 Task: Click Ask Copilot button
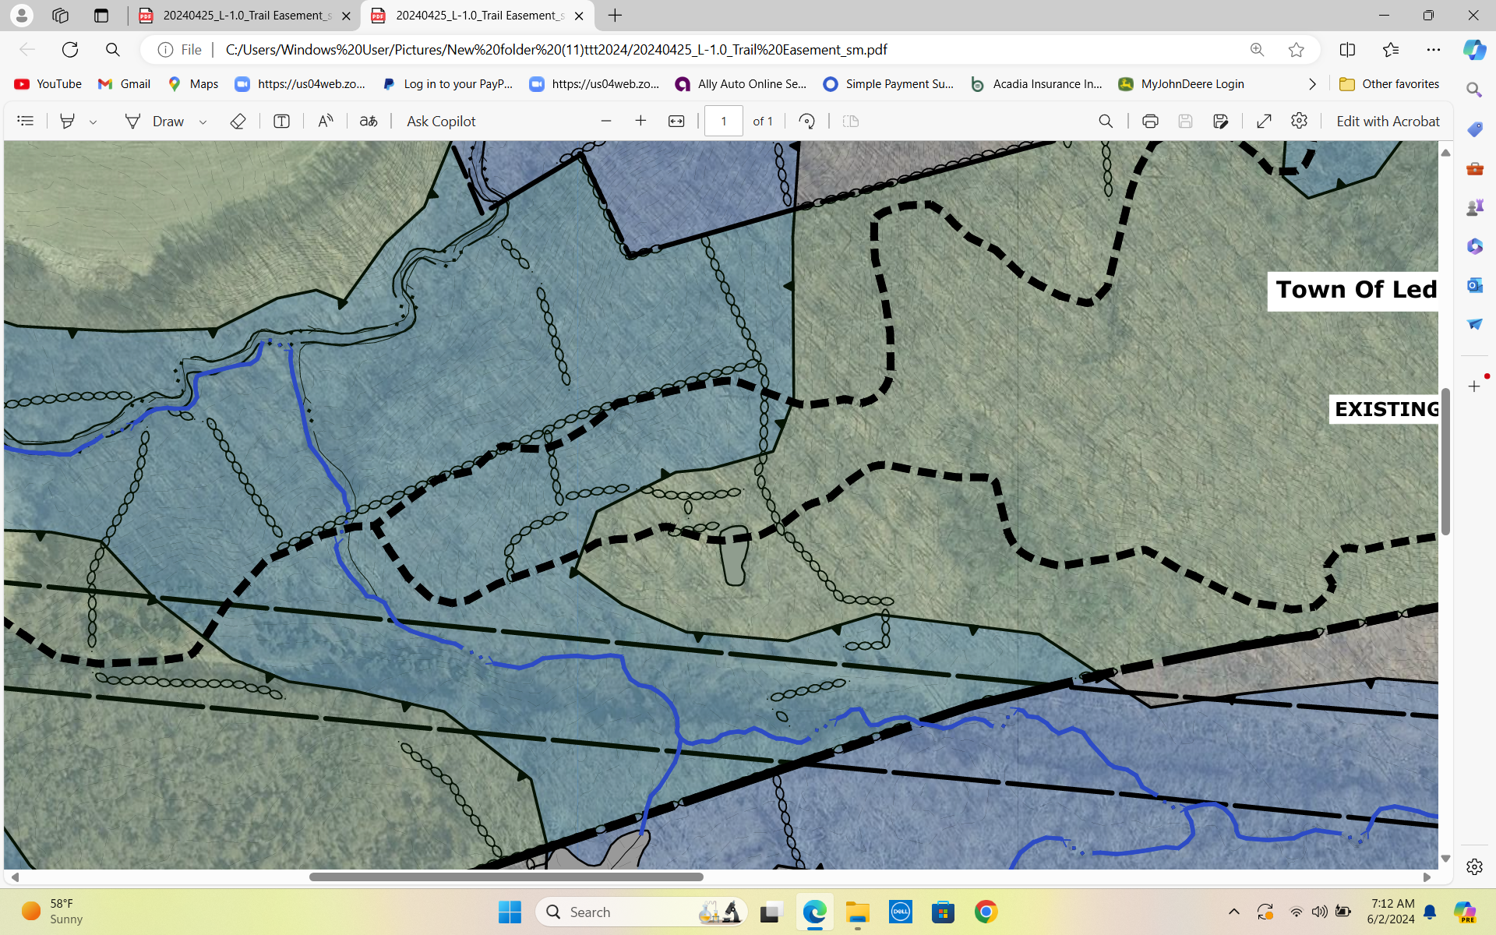441,121
